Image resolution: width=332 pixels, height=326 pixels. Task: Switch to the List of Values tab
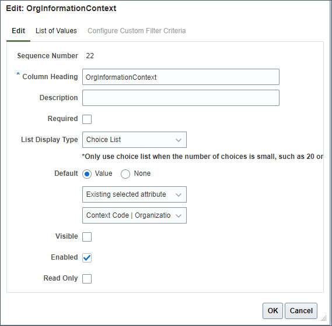pyautogui.click(x=56, y=31)
